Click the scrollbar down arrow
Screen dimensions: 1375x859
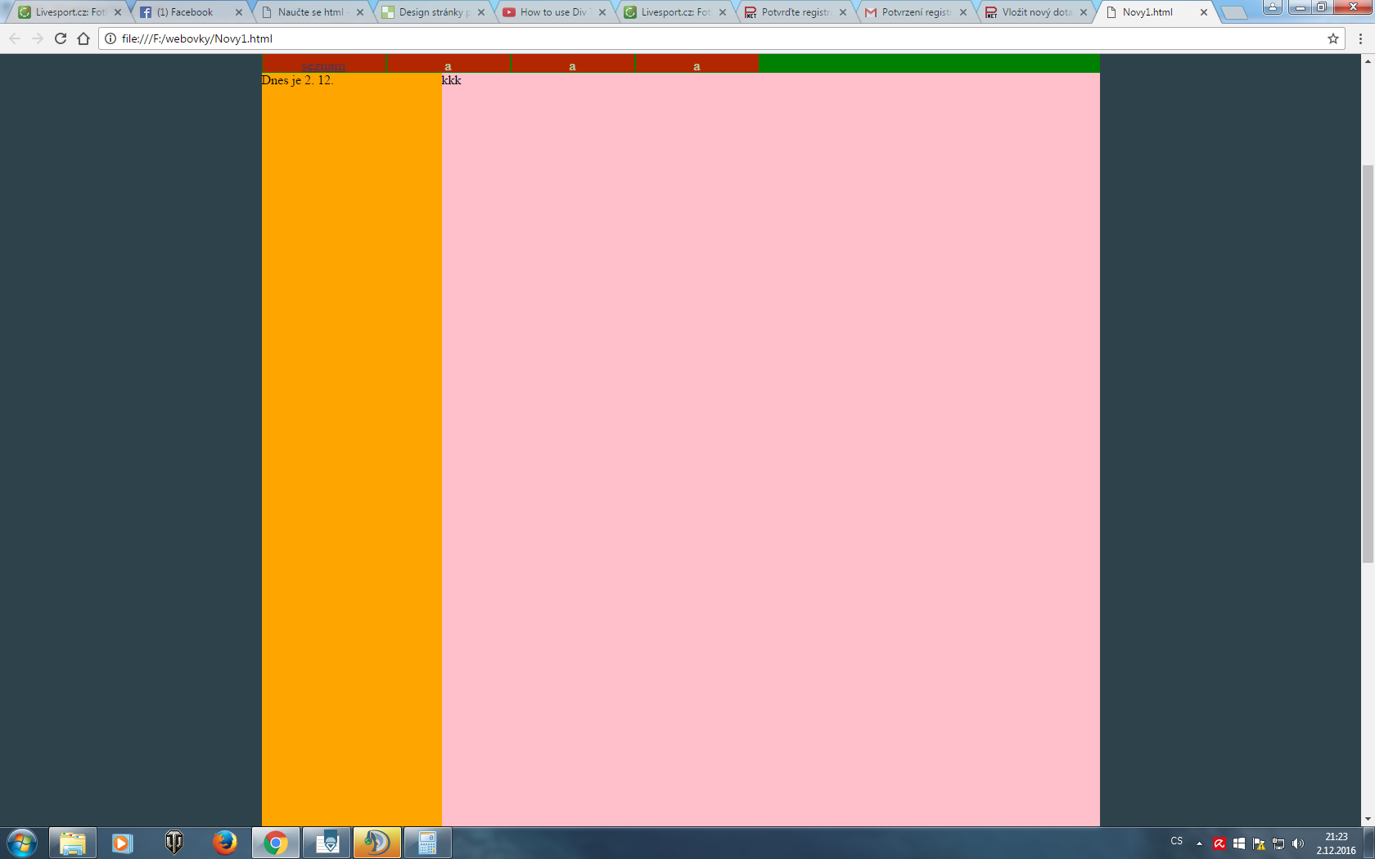[x=1368, y=820]
